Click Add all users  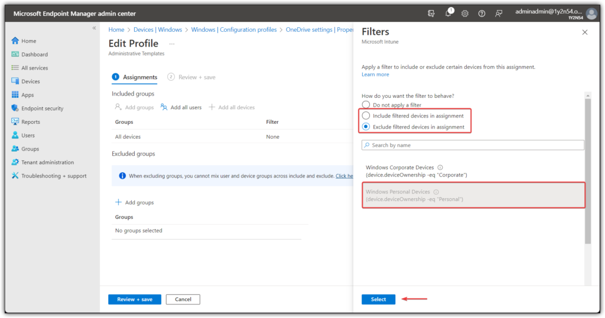pyautogui.click(x=181, y=107)
